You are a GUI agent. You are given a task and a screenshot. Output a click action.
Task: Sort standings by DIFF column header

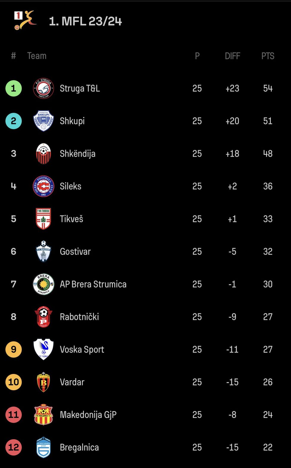point(232,56)
